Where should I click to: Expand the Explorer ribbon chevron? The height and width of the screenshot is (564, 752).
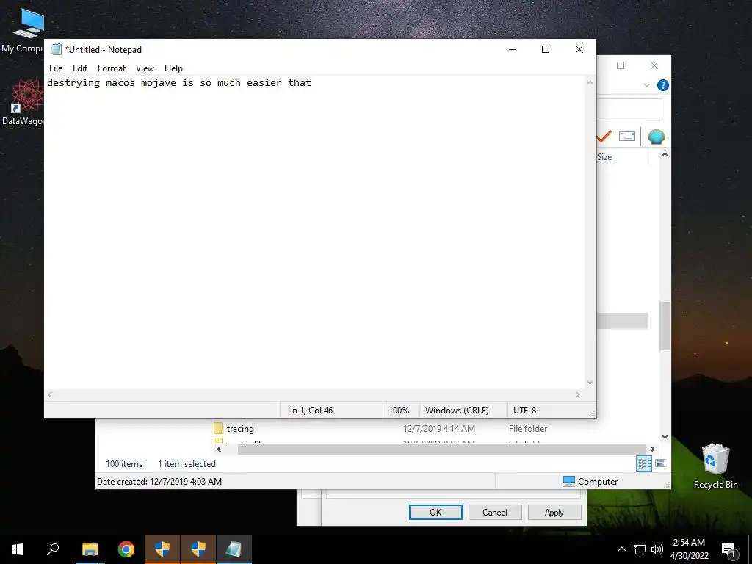click(x=646, y=85)
